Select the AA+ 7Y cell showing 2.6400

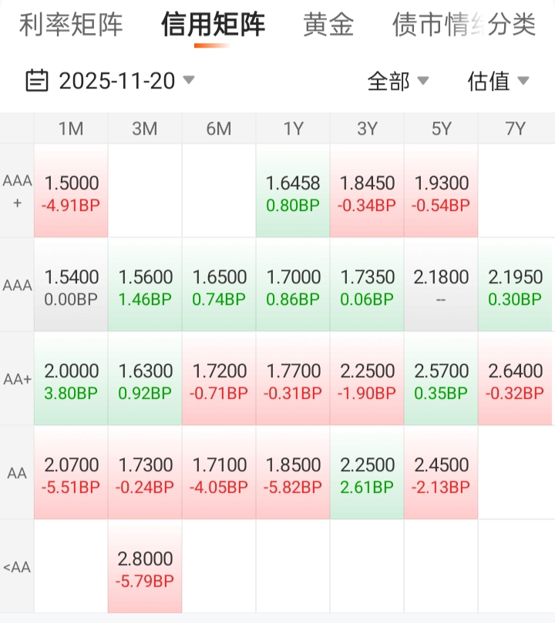pyautogui.click(x=515, y=380)
